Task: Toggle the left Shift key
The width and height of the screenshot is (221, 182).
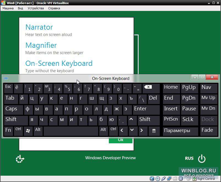Action: coord(16,120)
